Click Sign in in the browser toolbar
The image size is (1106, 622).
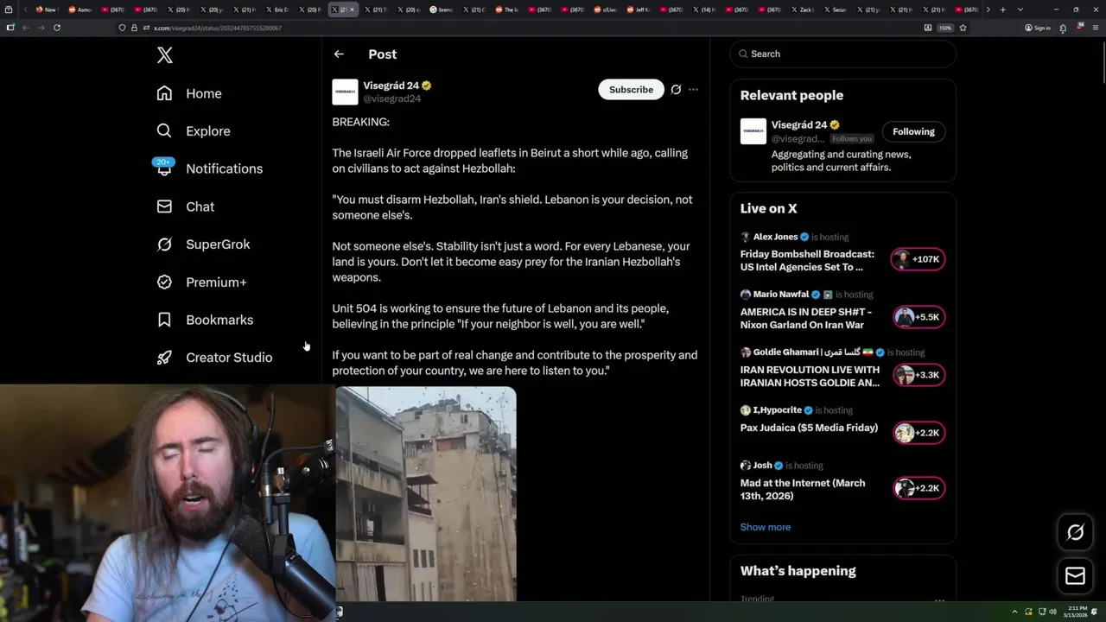[x=1038, y=28]
